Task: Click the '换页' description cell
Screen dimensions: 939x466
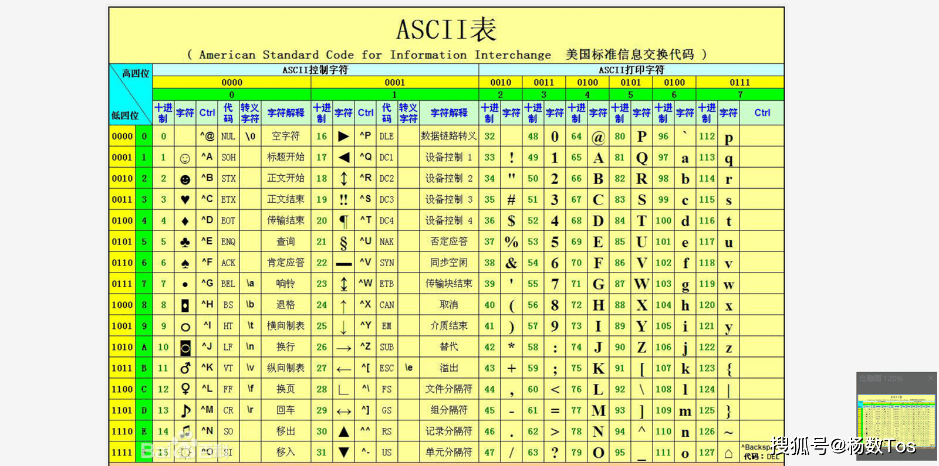Action: click(x=286, y=389)
